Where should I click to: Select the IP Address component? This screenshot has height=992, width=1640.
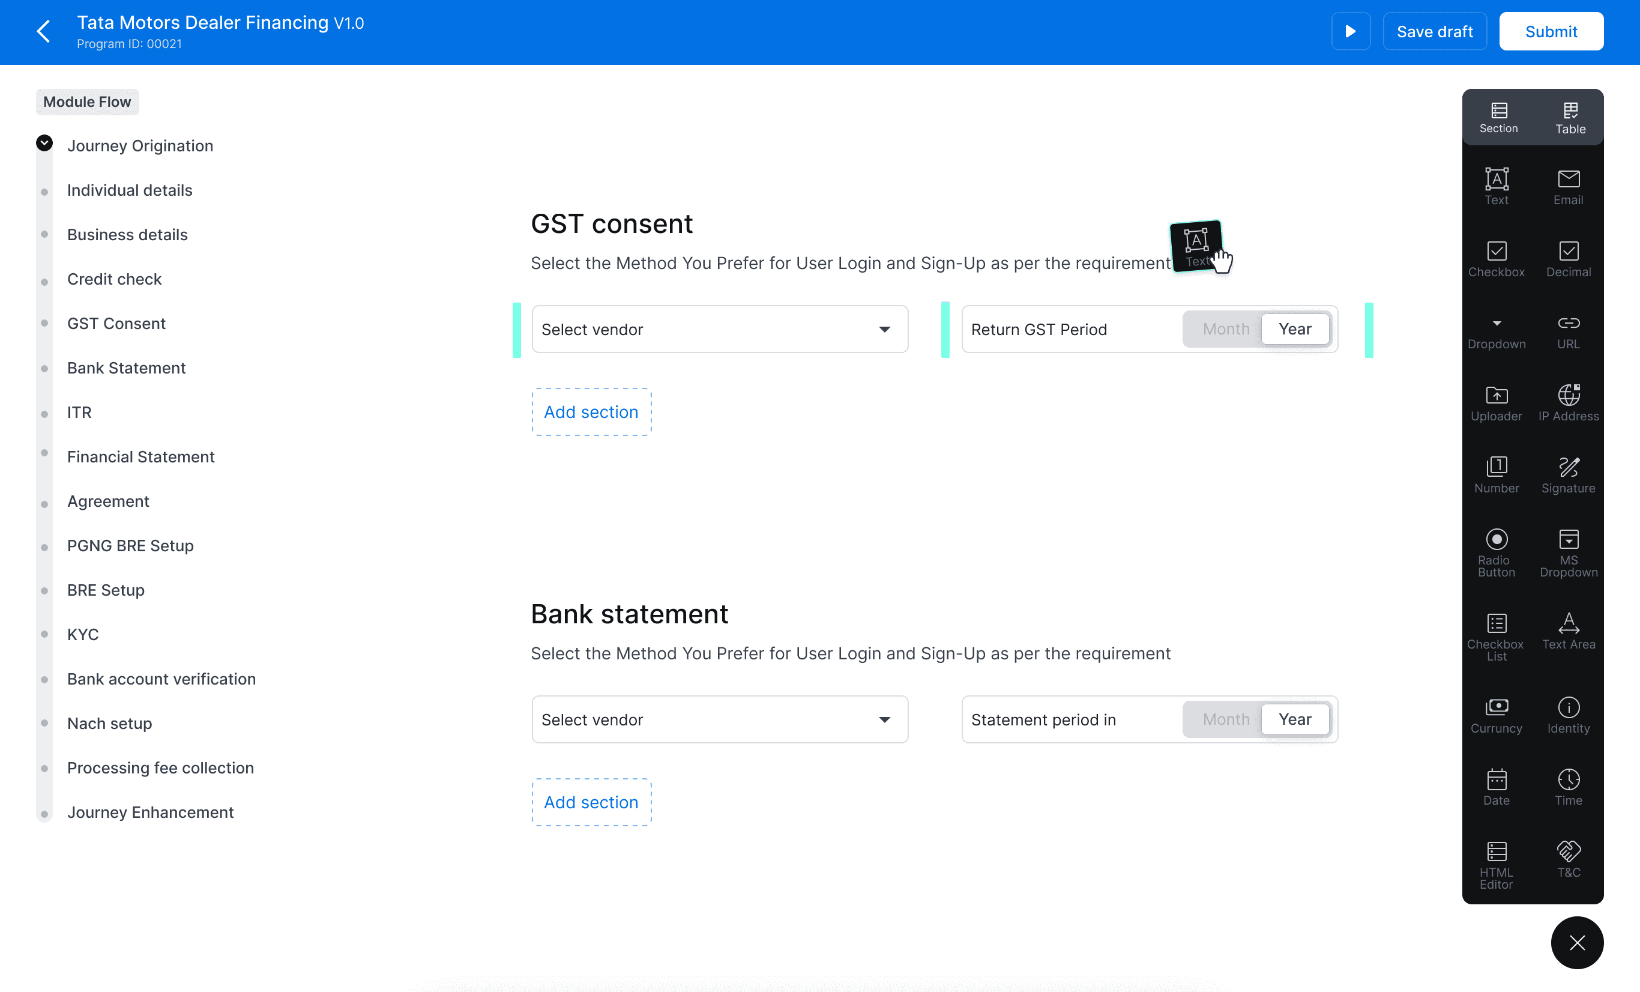click(1568, 404)
